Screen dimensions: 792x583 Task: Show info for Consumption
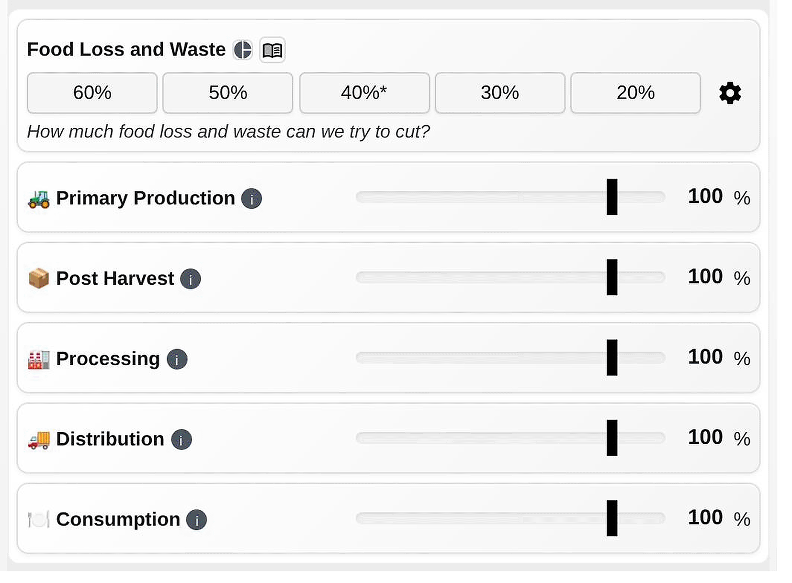(196, 520)
